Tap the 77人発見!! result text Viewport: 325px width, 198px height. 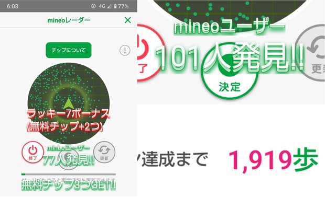pos(69,160)
